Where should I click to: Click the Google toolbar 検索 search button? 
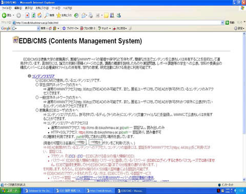pyautogui.click(x=43, y=29)
